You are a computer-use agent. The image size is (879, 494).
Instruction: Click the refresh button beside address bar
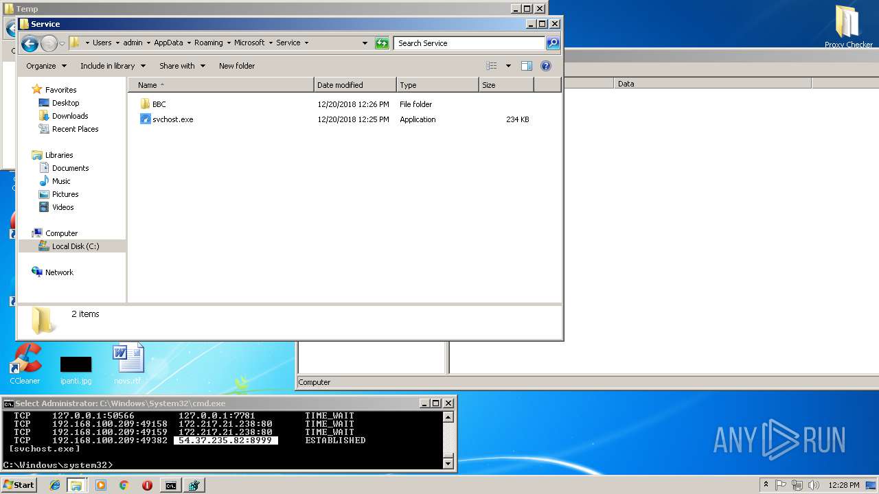tap(382, 43)
